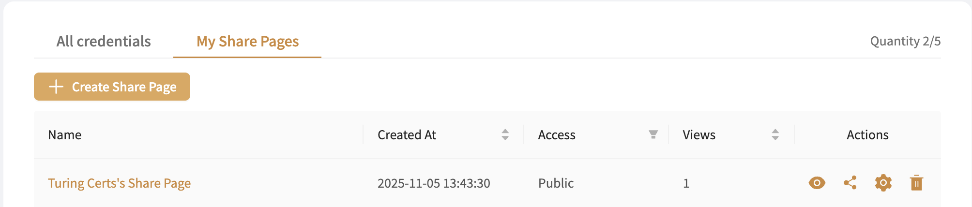Delete the share page with trash icon
972x207 pixels.
point(916,183)
